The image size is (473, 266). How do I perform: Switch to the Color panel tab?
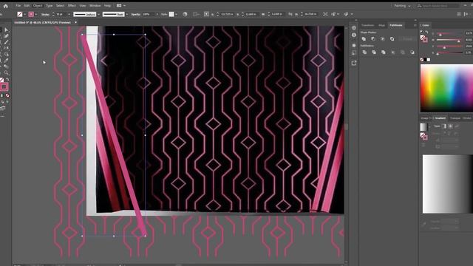click(426, 25)
